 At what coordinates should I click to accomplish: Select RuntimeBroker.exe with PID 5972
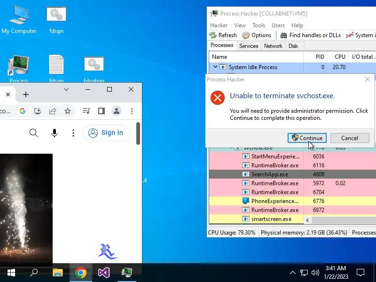292,183
